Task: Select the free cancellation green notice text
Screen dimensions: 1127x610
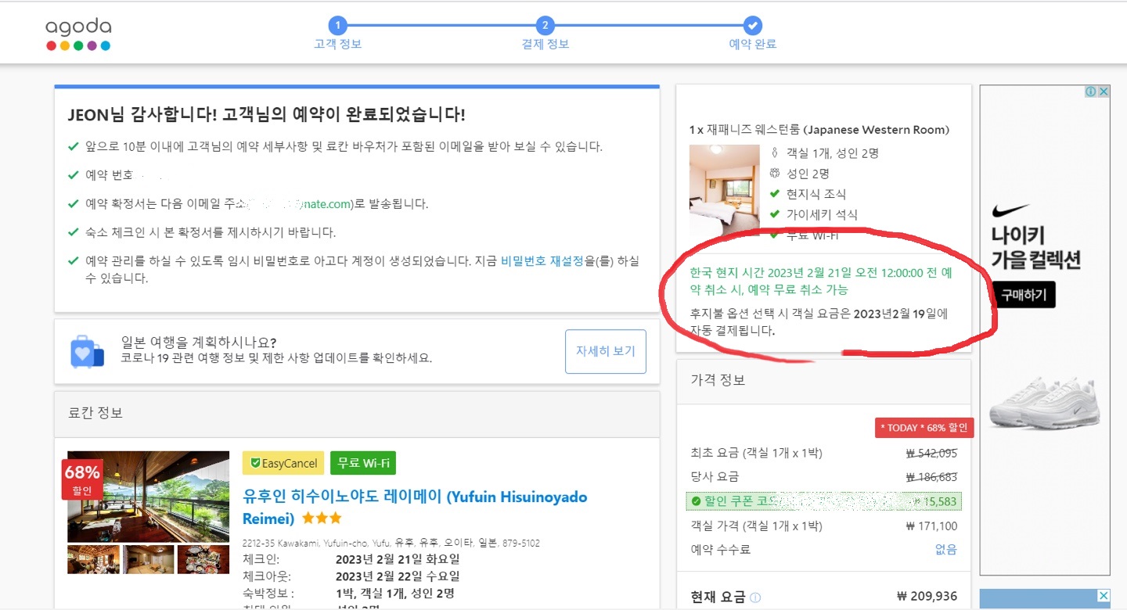Action: [x=821, y=281]
